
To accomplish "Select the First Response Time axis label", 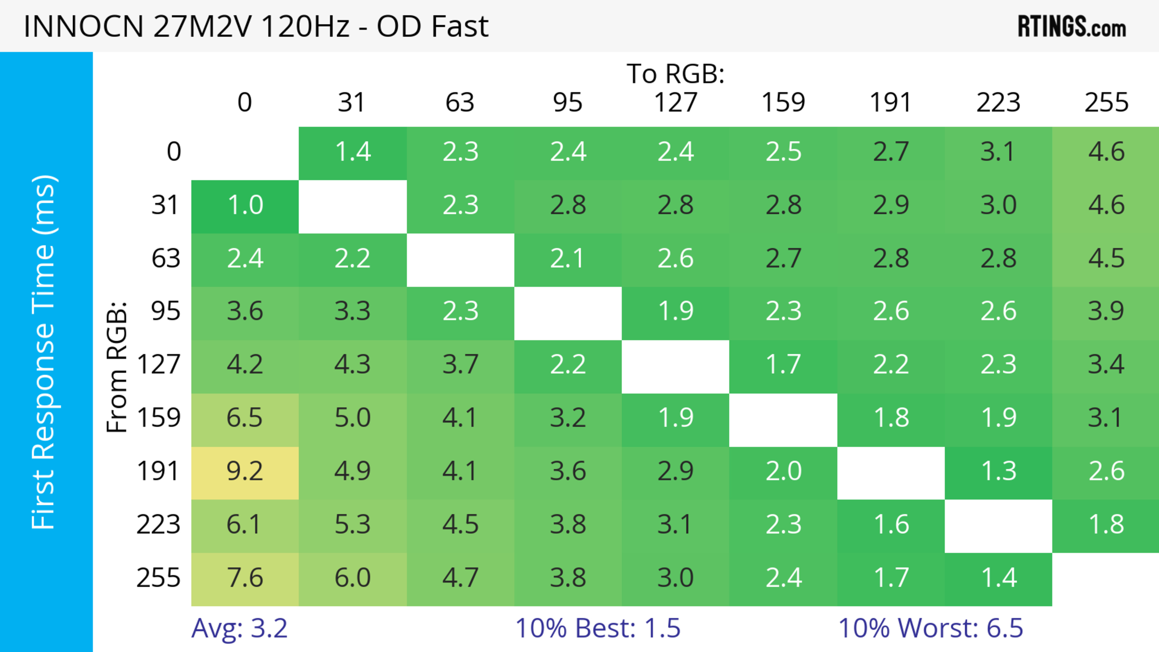I will point(44,351).
